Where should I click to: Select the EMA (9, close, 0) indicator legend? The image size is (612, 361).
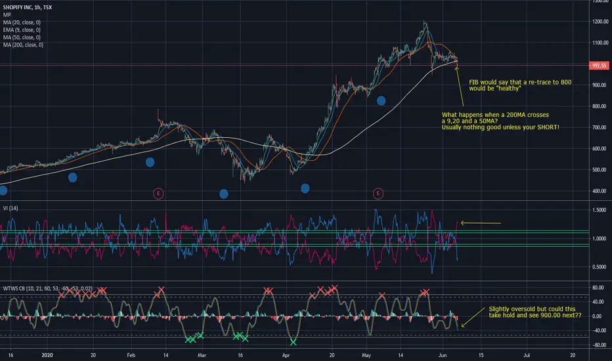(22, 30)
